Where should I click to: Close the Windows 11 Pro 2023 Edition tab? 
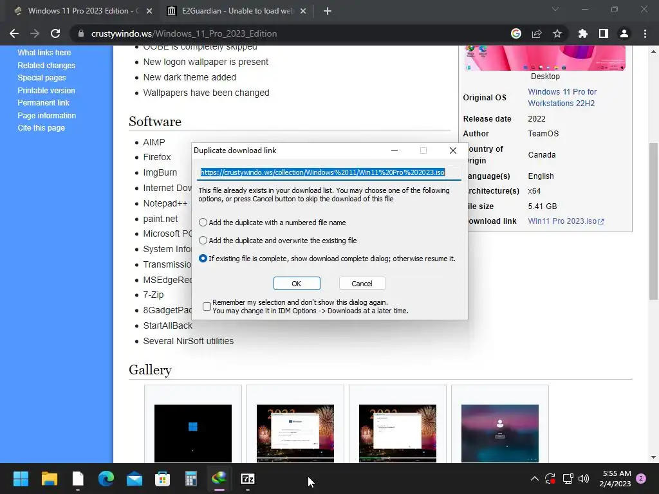point(149,11)
